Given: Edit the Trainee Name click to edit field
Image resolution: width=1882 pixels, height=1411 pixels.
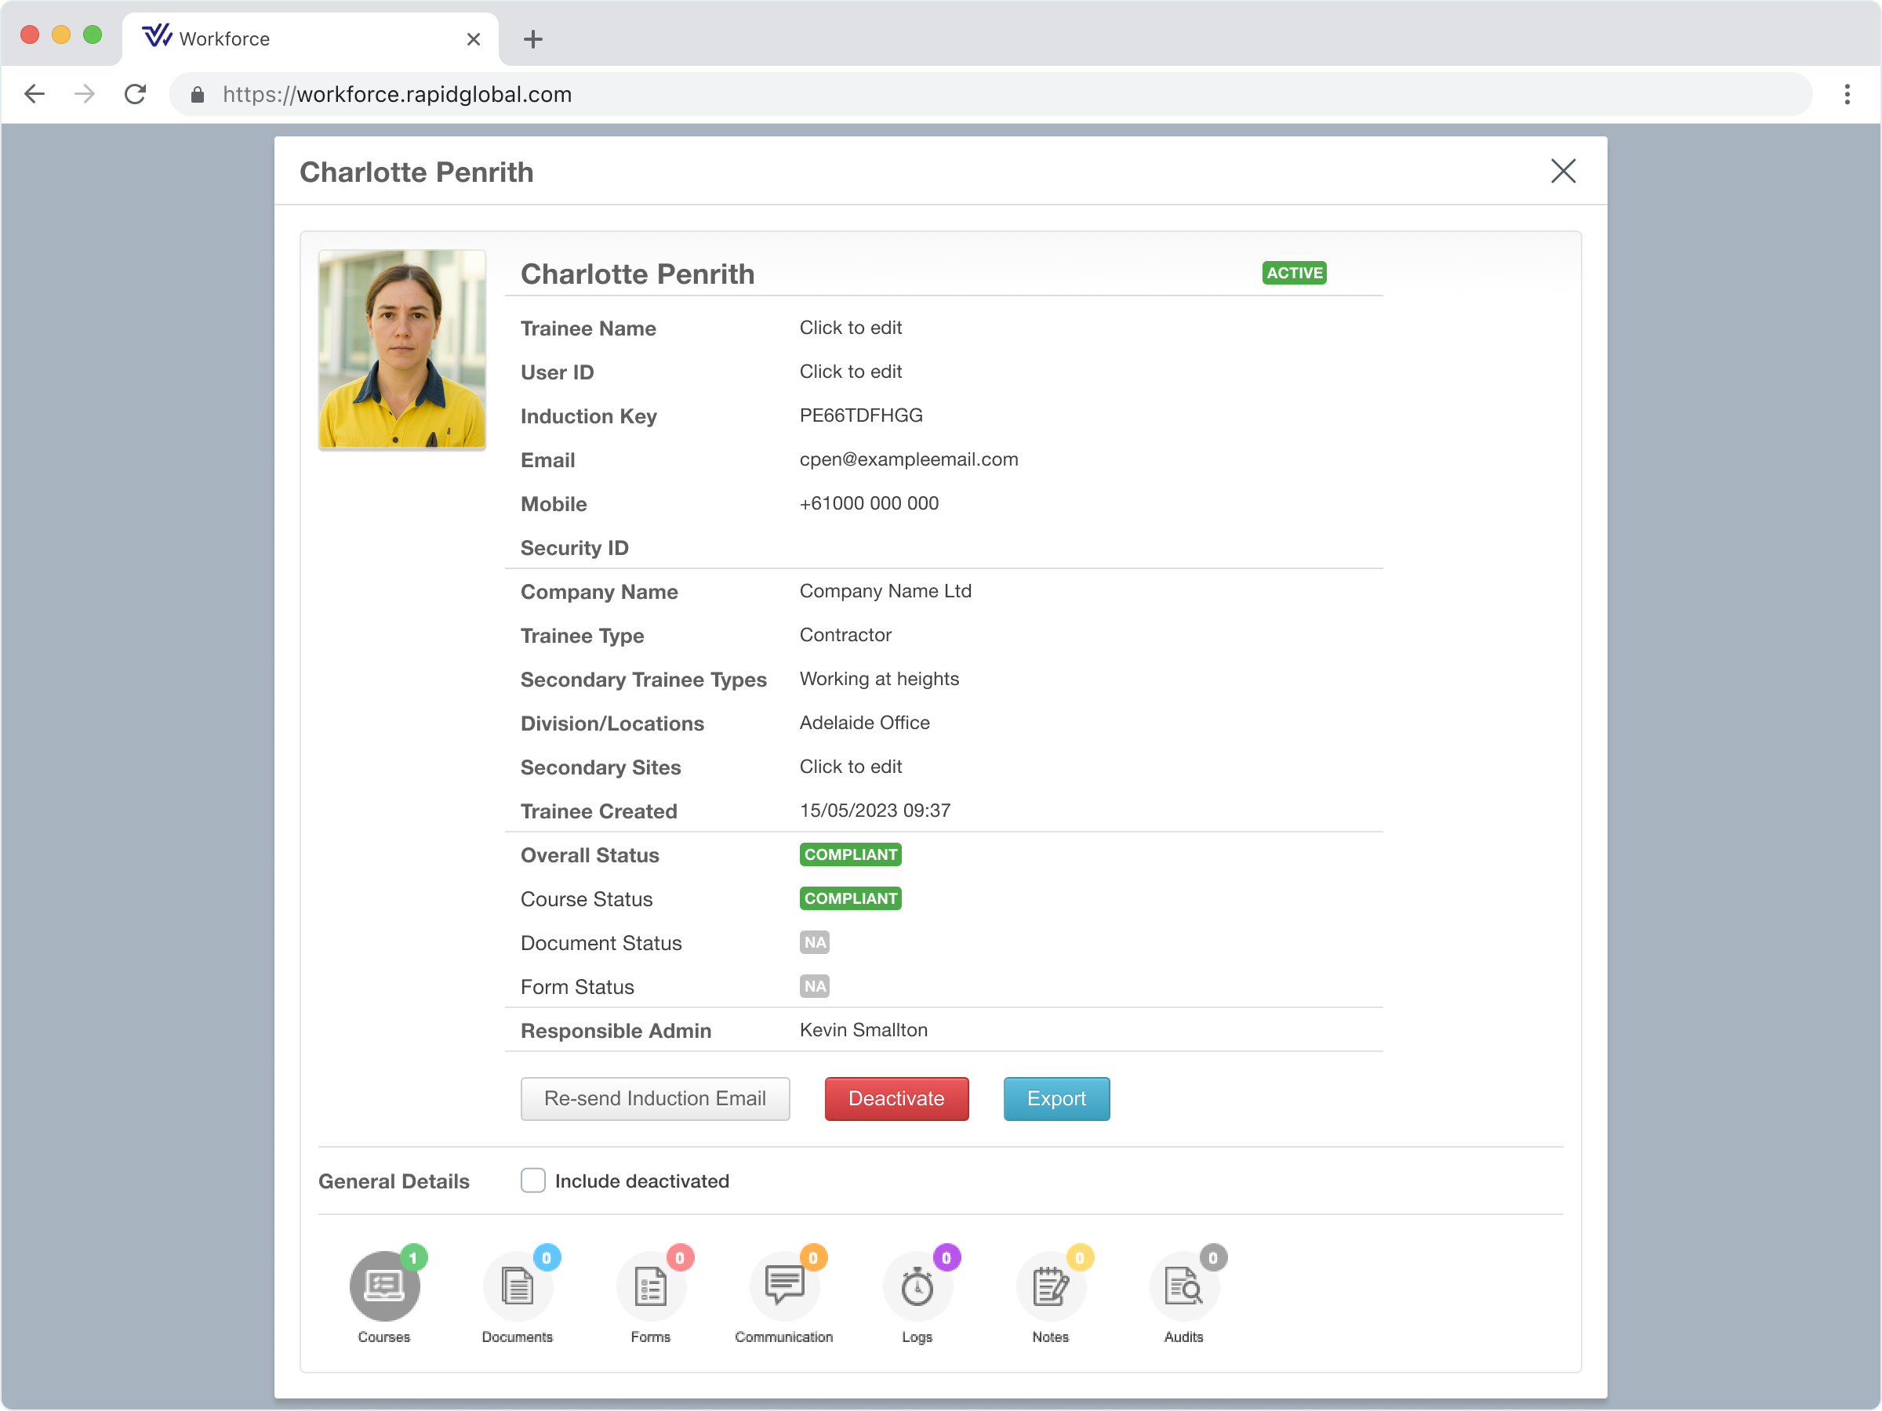Looking at the screenshot, I should click(x=850, y=328).
